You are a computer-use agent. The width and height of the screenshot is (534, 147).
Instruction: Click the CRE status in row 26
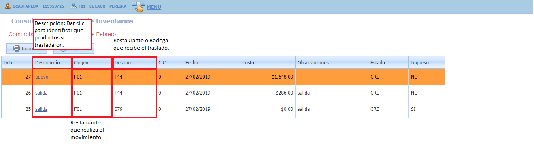coord(388,93)
